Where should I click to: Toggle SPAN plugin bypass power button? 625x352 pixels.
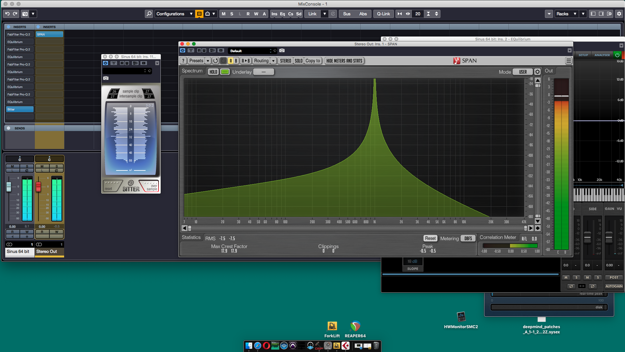183,51
